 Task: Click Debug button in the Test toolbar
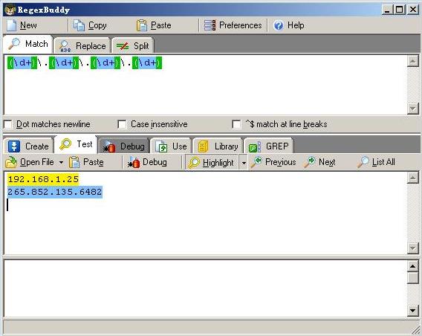point(147,162)
